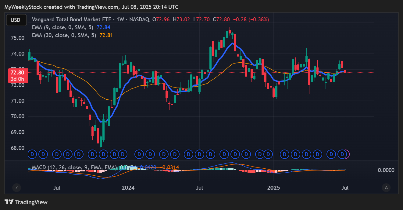Click the 3d 0h countdown label

coord(17,79)
